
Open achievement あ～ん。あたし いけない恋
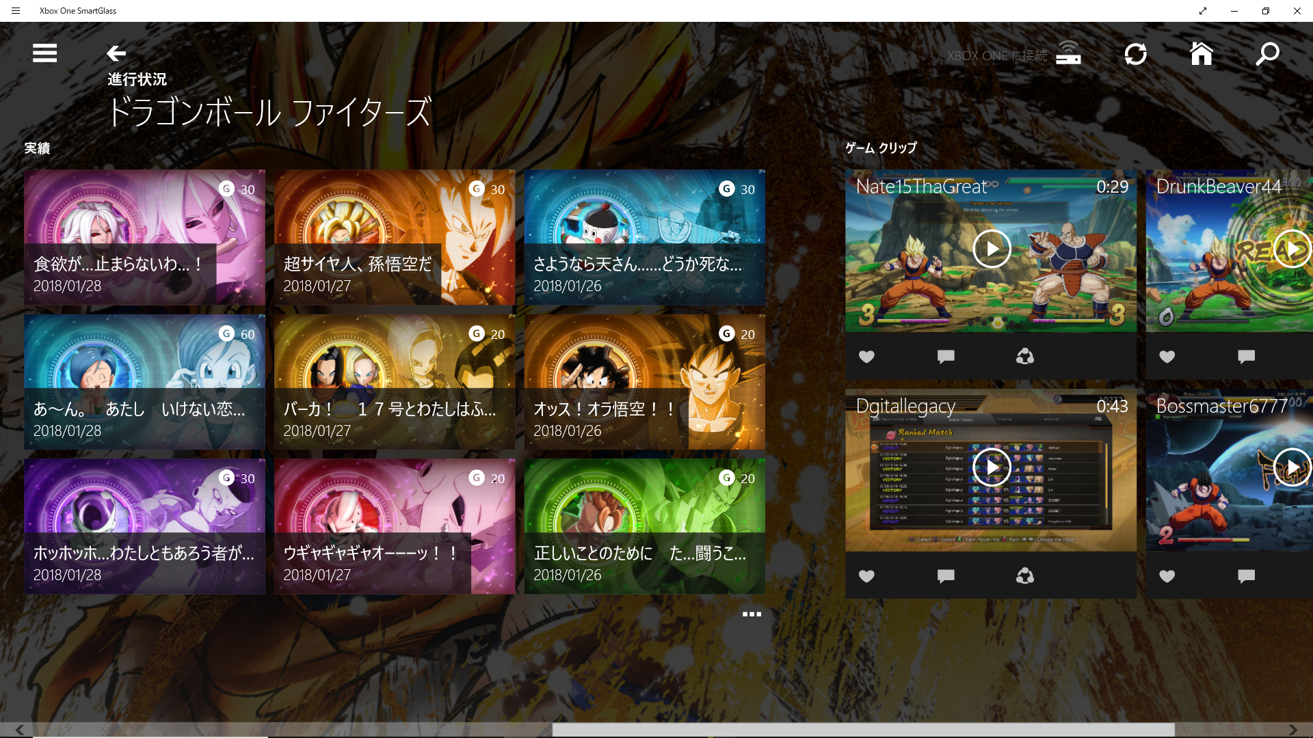coord(144,382)
